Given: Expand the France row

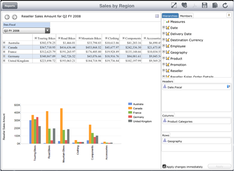Looking at the screenshot, I should pyautogui.click(x=4, y=52).
